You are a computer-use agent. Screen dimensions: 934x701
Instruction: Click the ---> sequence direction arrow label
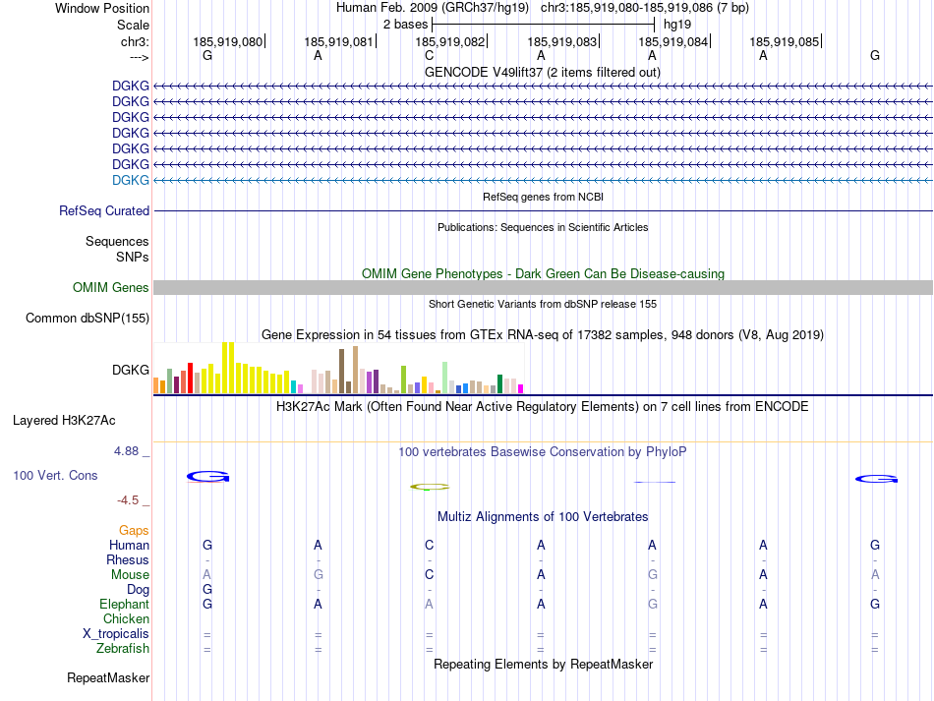[x=139, y=57]
